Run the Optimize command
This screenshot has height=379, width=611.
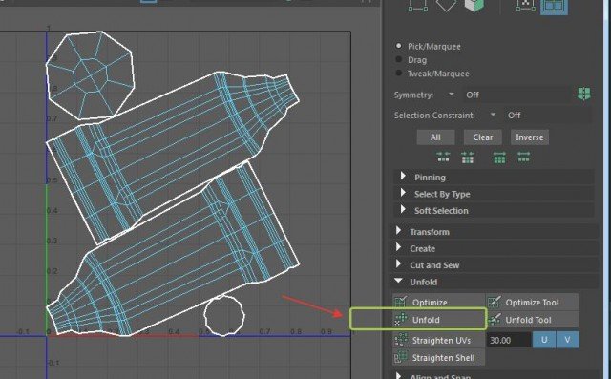(439, 303)
